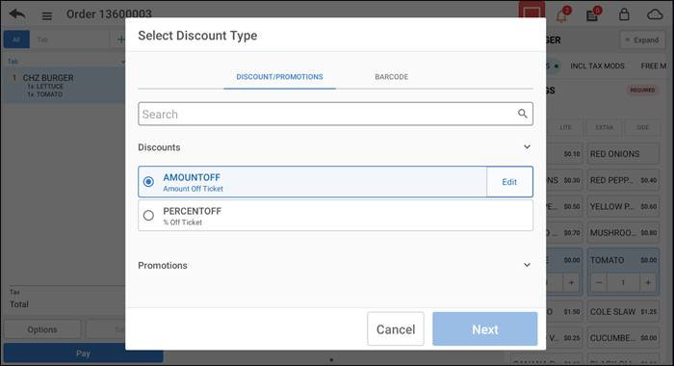Click the Order 13600003 title

coord(109,14)
